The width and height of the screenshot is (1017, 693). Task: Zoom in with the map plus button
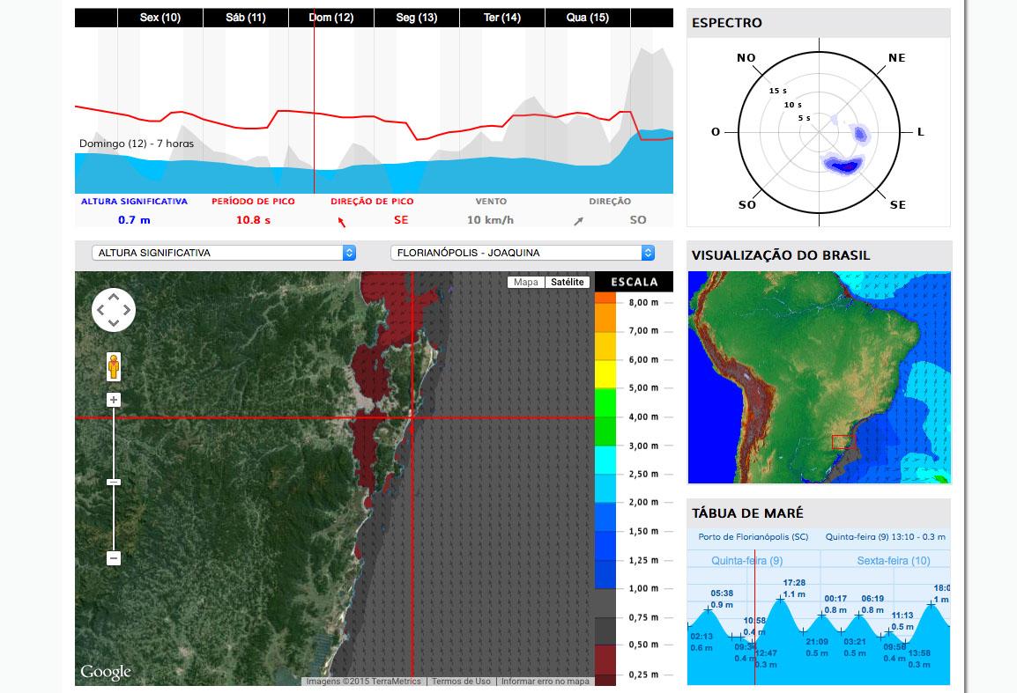(x=114, y=400)
